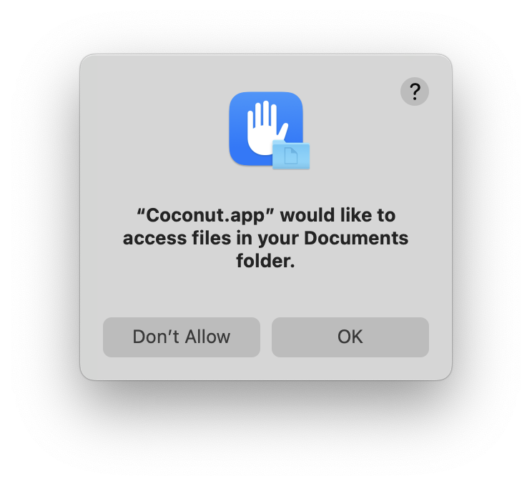Tap the circular "?" help icon

point(414,91)
